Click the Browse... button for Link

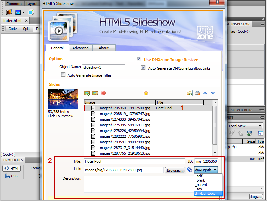click(175, 170)
